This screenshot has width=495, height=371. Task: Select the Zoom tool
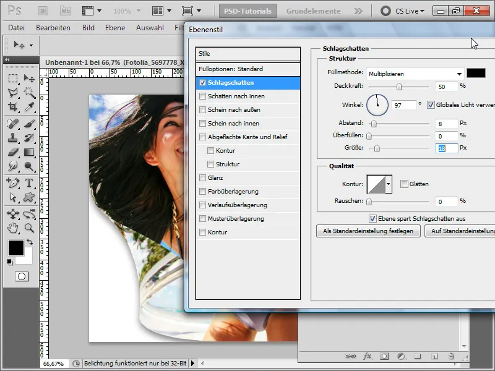29,228
